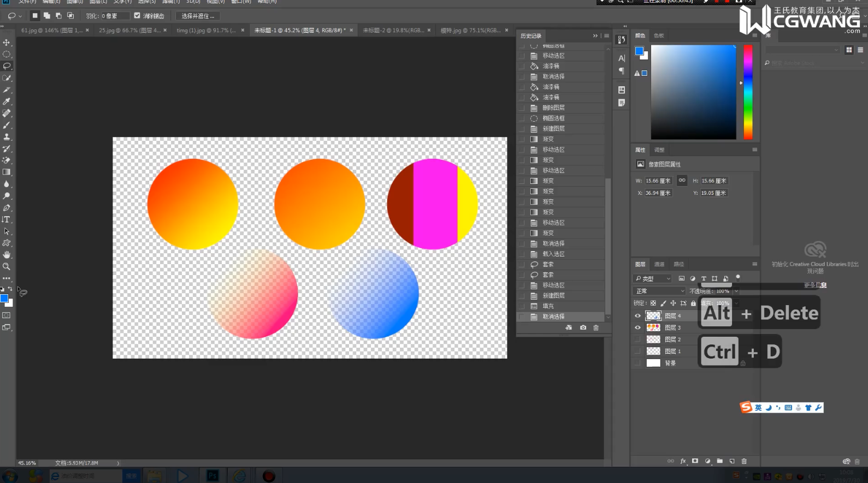868x483 pixels.
Task: Click the vertical hue spectrum slider
Action: pyautogui.click(x=748, y=92)
